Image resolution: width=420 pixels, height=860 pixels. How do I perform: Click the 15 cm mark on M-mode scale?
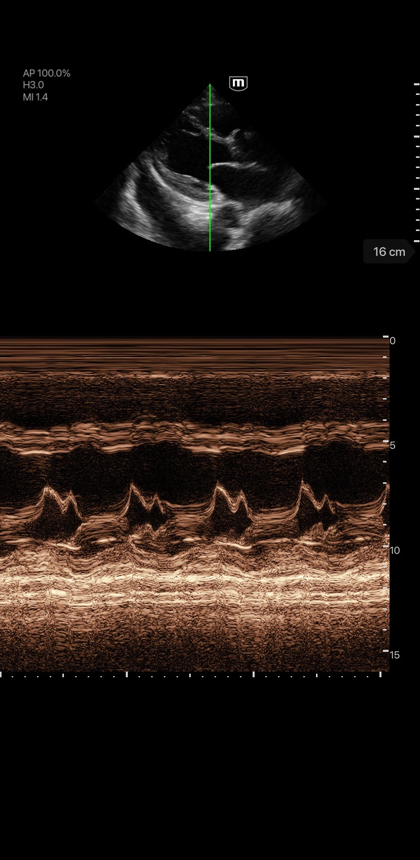(394, 655)
